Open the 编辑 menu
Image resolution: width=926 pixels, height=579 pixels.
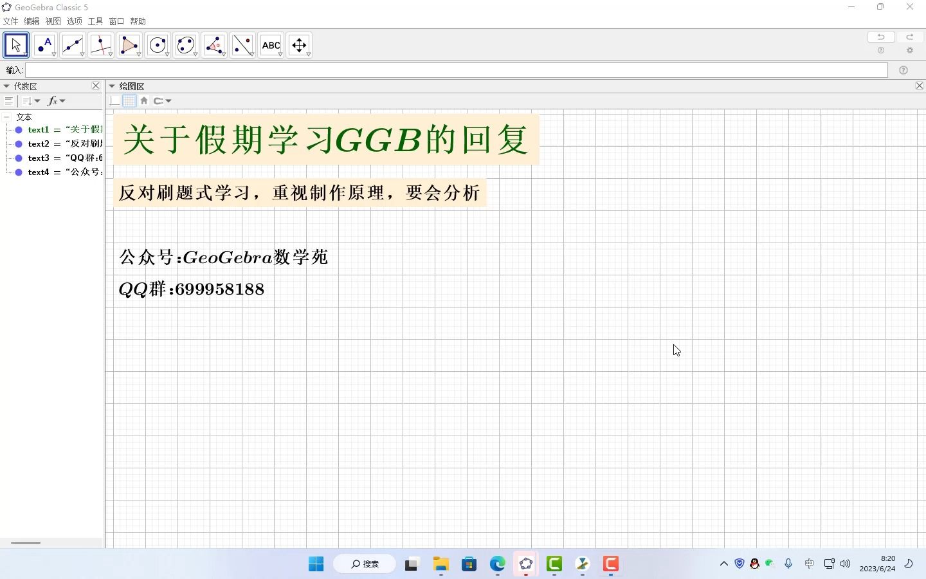tap(32, 21)
